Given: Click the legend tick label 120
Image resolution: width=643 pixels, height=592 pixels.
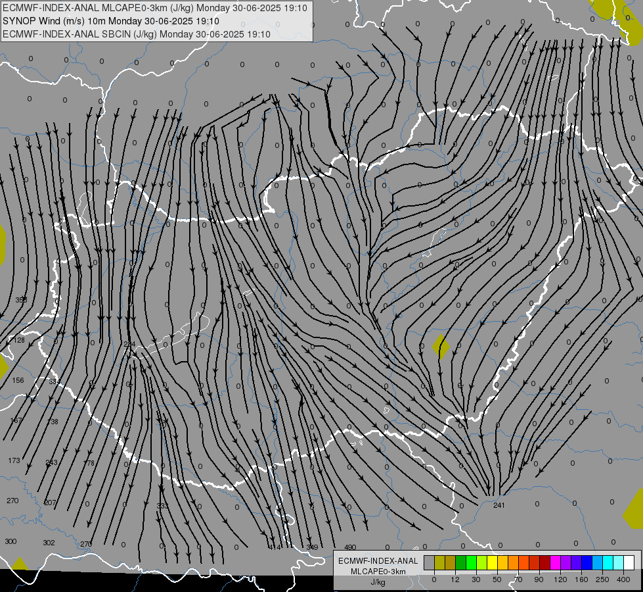Looking at the screenshot, I should point(561,580).
